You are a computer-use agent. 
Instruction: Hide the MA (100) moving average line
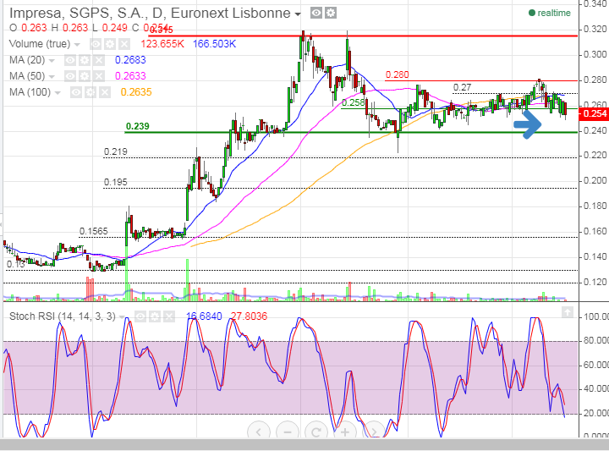pyautogui.click(x=76, y=92)
